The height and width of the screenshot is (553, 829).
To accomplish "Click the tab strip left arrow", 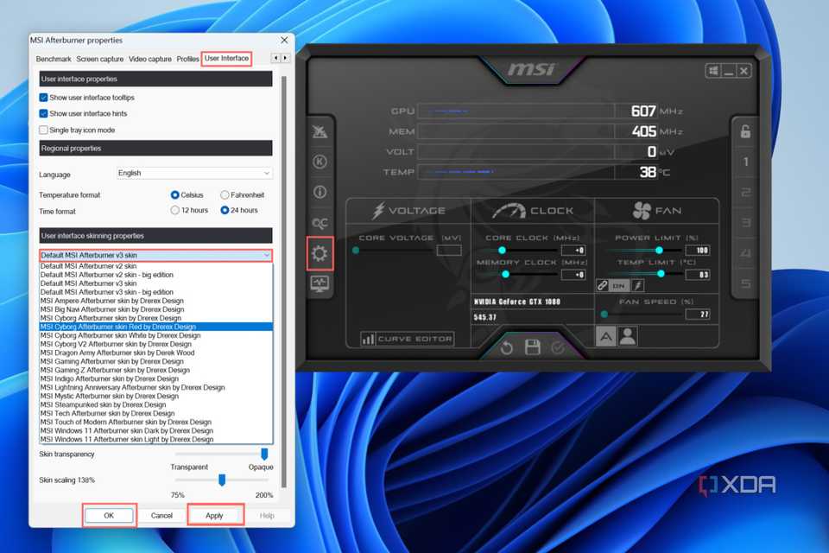I will (275, 58).
